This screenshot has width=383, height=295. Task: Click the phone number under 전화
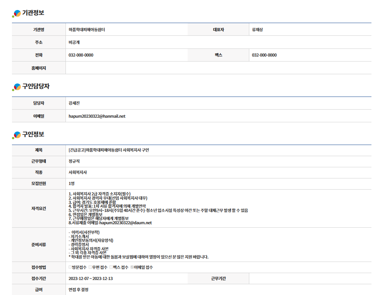point(81,55)
